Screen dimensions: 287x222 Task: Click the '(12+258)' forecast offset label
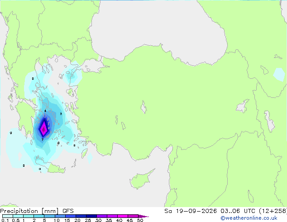[x=273, y=211]
